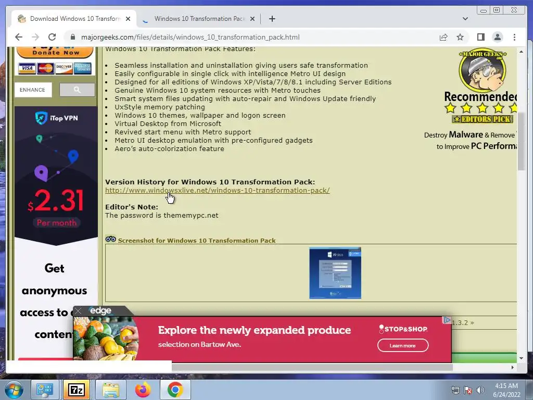Click the 'Virtual Desktop from Microsoft' list item
This screenshot has width=533, height=400.
click(168, 123)
